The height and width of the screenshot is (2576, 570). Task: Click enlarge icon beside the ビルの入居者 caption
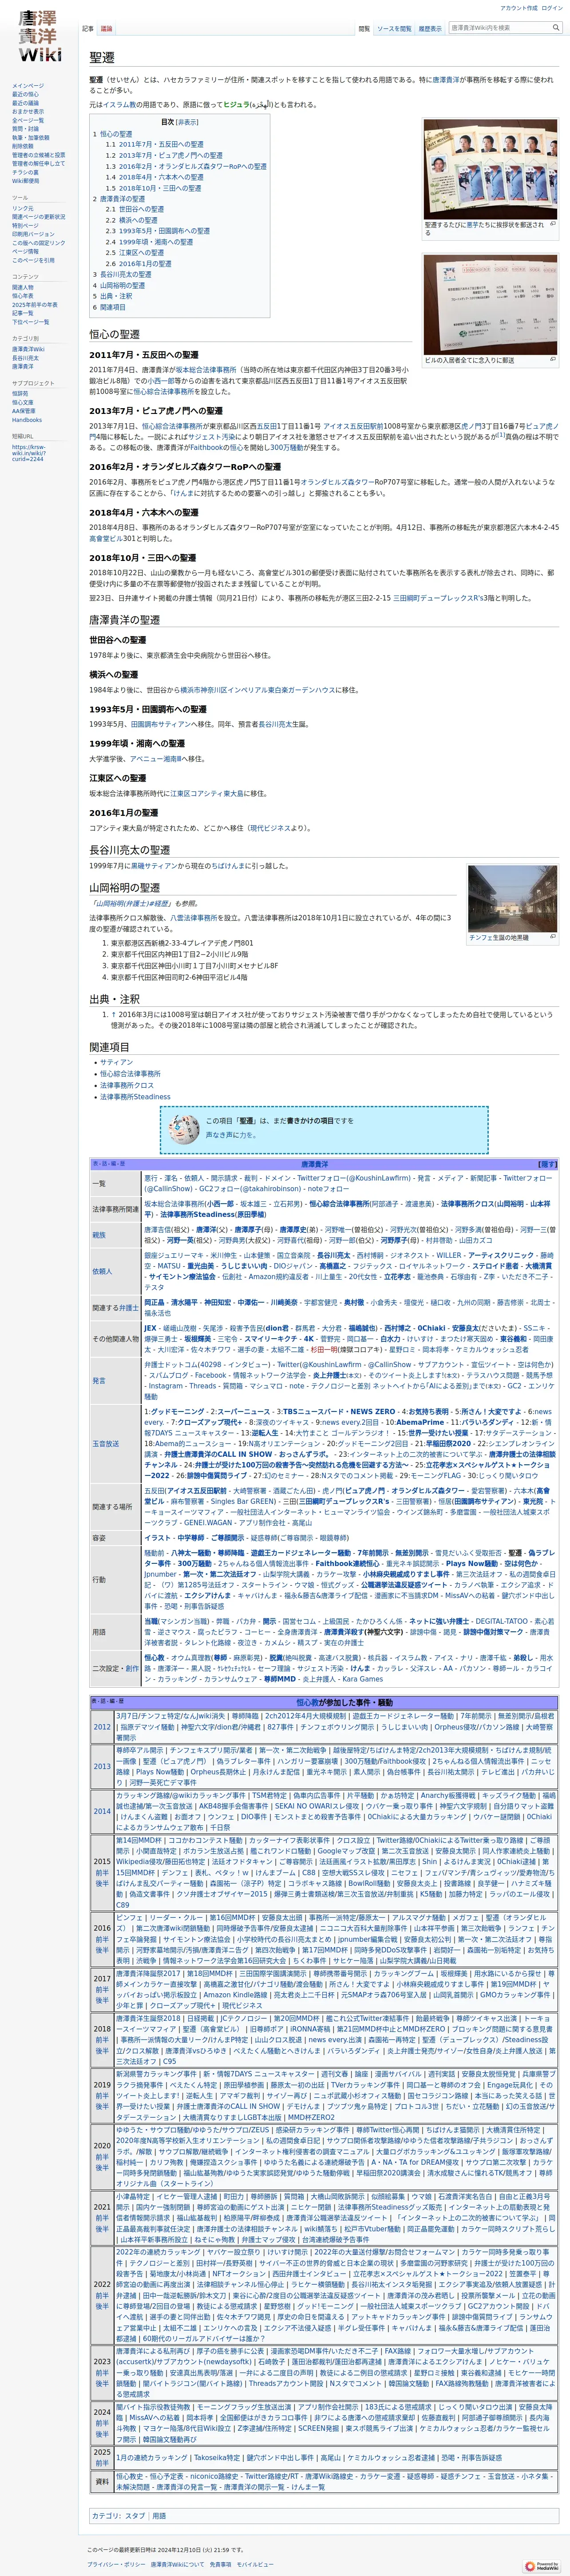553,359
